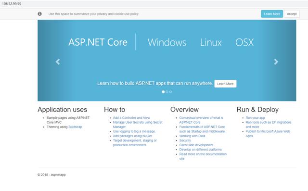The width and height of the screenshot is (308, 191).
Task: Open Target development, staging or production link
Action: pyautogui.click(x=135, y=143)
